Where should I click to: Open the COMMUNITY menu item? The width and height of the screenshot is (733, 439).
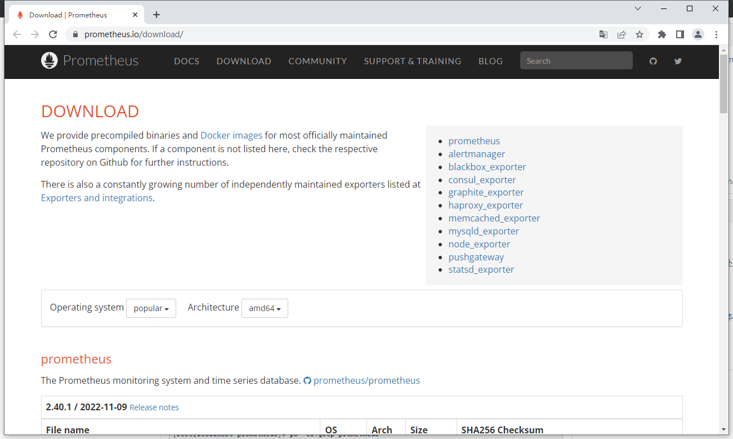tap(318, 61)
